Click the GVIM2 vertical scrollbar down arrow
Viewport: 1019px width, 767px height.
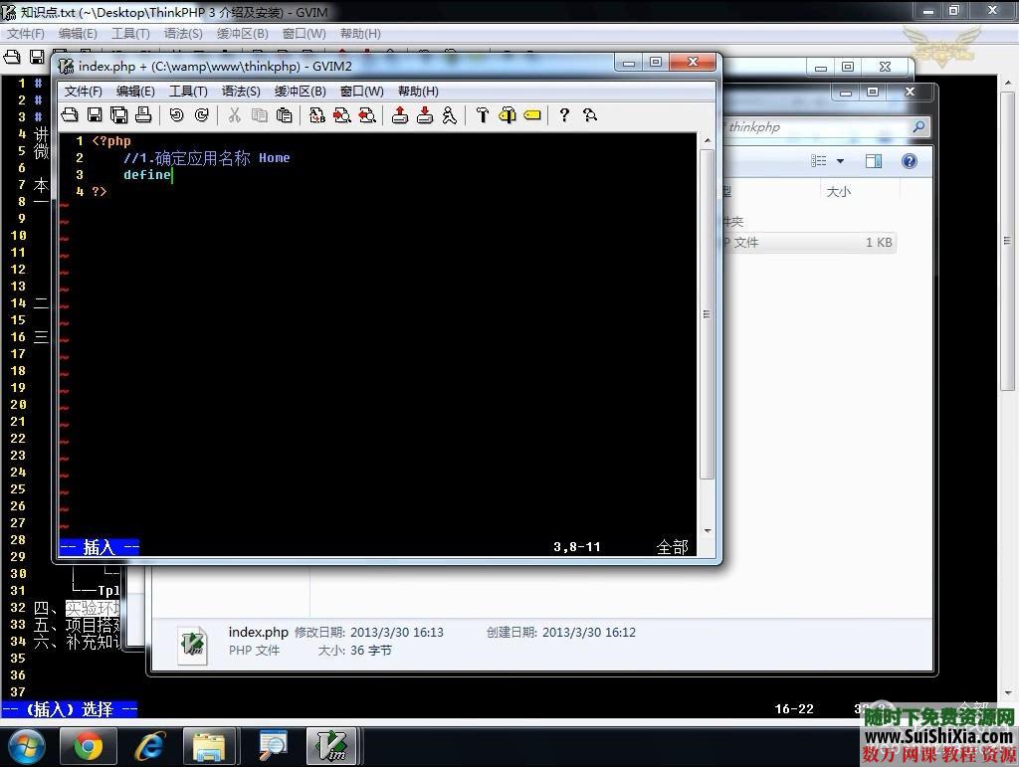[708, 531]
